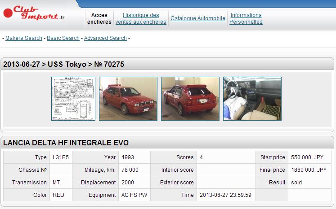The image size is (336, 209).
Task: Follow the Makers Search link
Action: (24, 38)
